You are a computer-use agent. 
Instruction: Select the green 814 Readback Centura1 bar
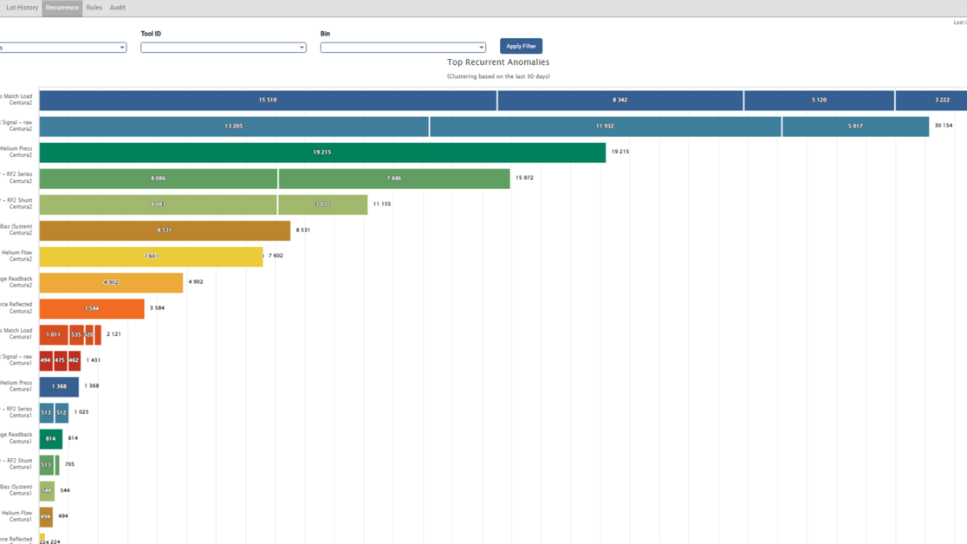tap(50, 439)
